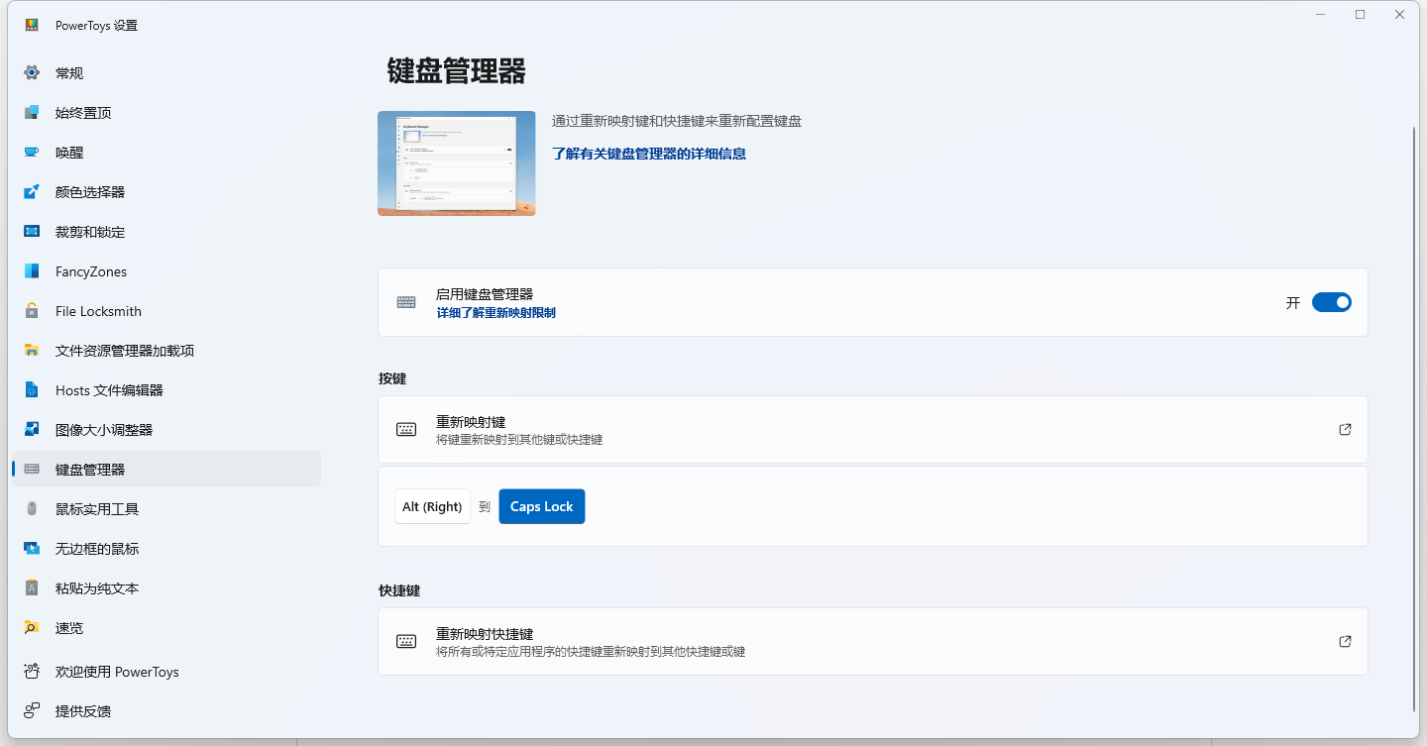Click the Keyboard Manager preview thumbnail

point(457,163)
